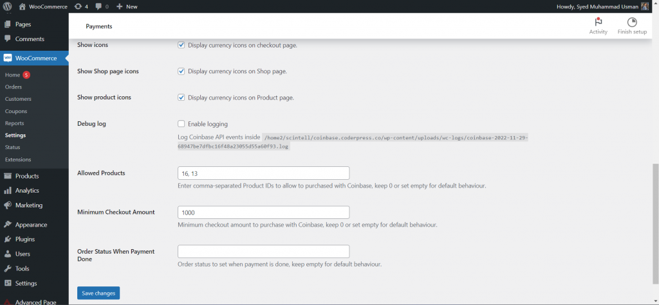Open the updates icon showing 4

point(78,6)
